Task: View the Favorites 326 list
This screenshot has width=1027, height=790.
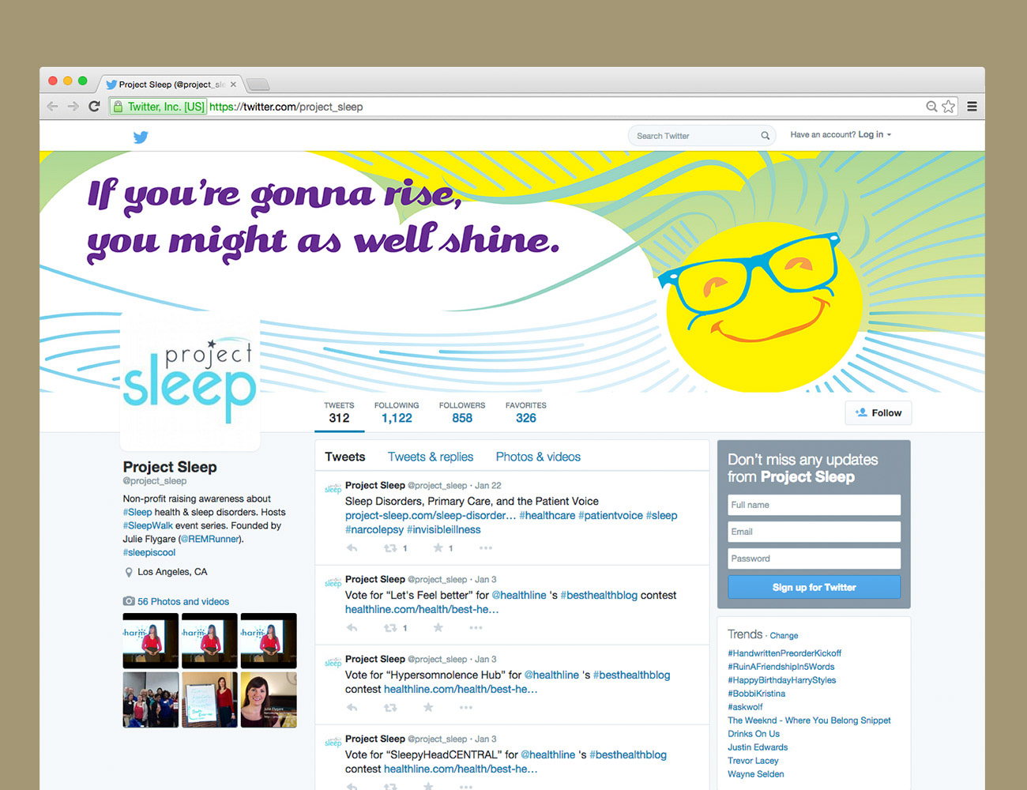Action: [x=526, y=412]
